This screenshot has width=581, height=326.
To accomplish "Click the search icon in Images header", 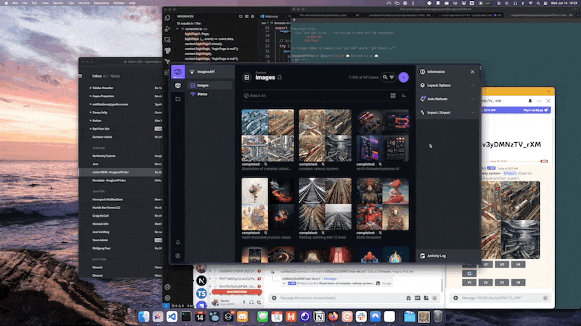I will [x=385, y=77].
